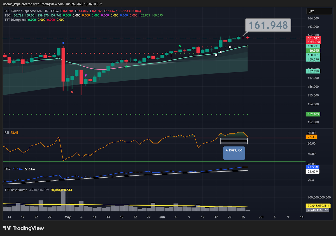This screenshot has height=236, width=336.
Task: Click the green X marker above June candles
Action: click(x=180, y=46)
